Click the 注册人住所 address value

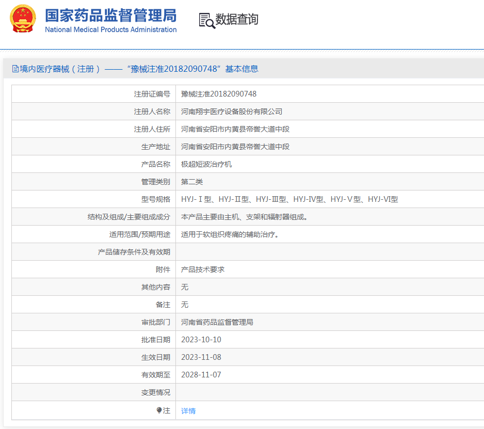[x=235, y=129]
